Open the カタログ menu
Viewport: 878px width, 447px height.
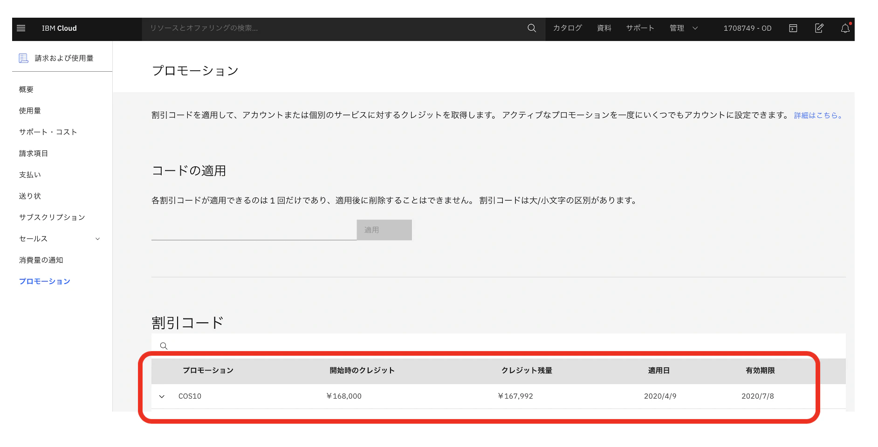(x=567, y=28)
